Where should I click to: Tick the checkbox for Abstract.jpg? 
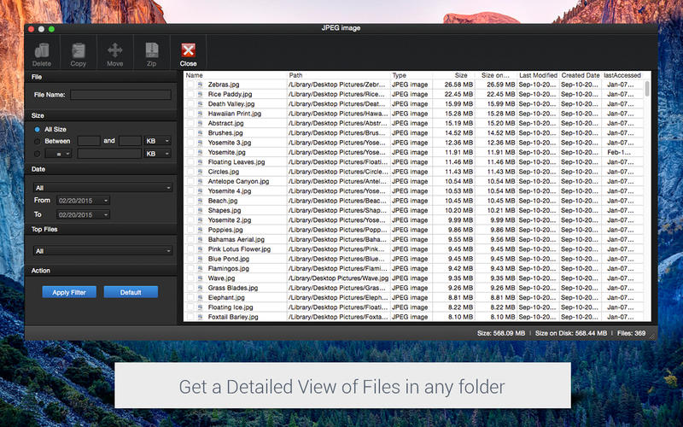tap(190, 124)
